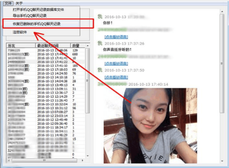Click friend list horizontal scroll-right arrow
Image resolution: width=229 pixels, height=168 pixels.
[x=82, y=160]
